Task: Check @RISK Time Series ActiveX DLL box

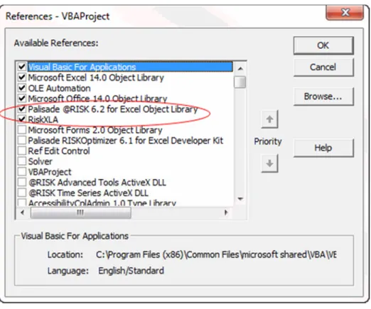Action: click(x=22, y=193)
